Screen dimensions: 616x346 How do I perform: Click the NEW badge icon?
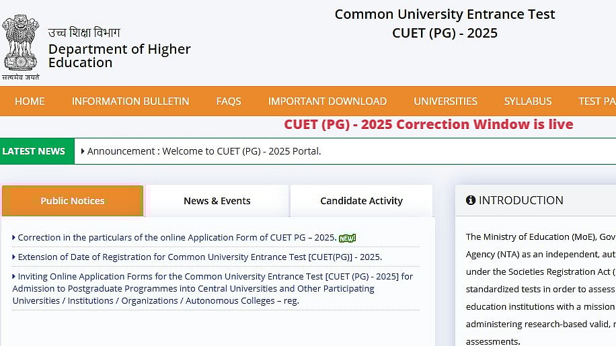347,238
